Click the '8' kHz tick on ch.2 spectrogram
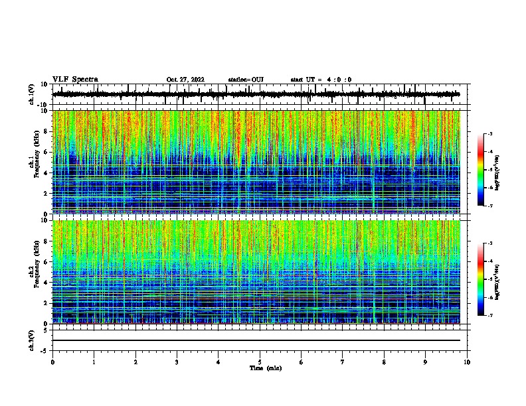The image size is (526, 406). click(x=46, y=241)
